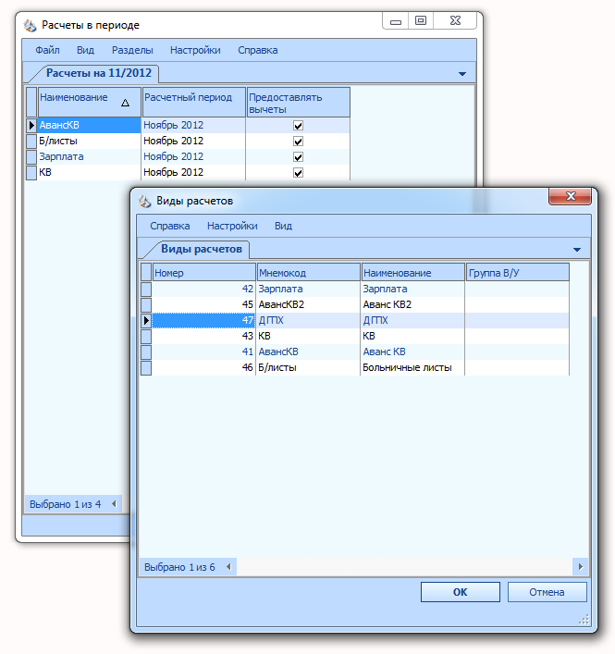Click Наименование header in Виды расчетов
The image size is (615, 654).
click(x=412, y=272)
